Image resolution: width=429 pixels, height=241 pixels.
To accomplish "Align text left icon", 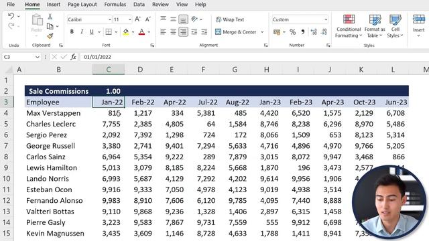I will [163, 31].
